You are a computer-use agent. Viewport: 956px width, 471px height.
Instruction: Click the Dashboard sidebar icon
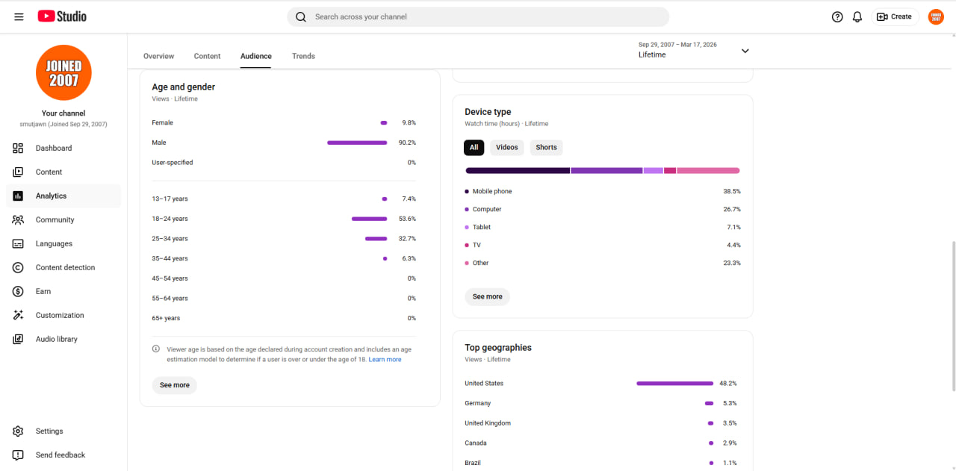(18, 148)
